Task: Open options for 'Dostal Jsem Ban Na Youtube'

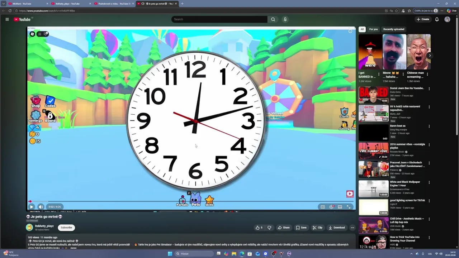Action: [429, 89]
